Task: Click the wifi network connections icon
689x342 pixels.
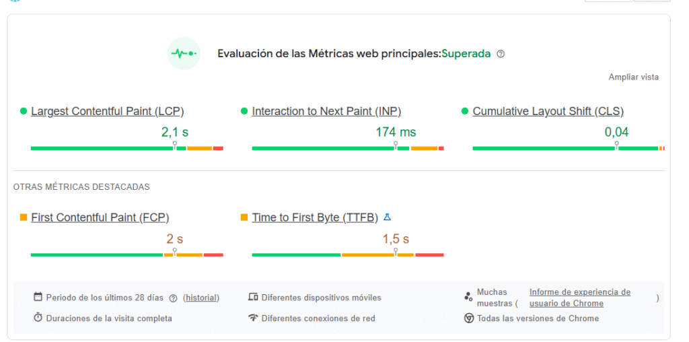Action: tap(253, 318)
